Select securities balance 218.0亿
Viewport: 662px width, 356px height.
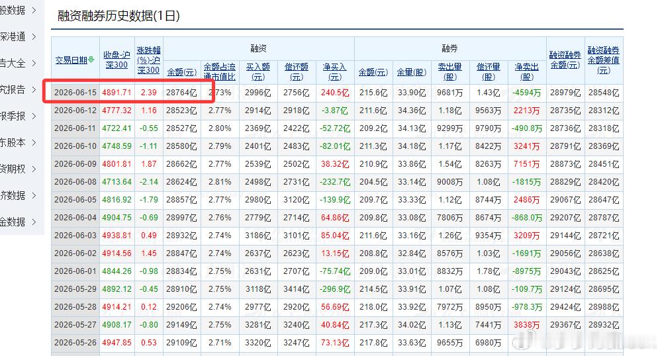[x=373, y=306]
